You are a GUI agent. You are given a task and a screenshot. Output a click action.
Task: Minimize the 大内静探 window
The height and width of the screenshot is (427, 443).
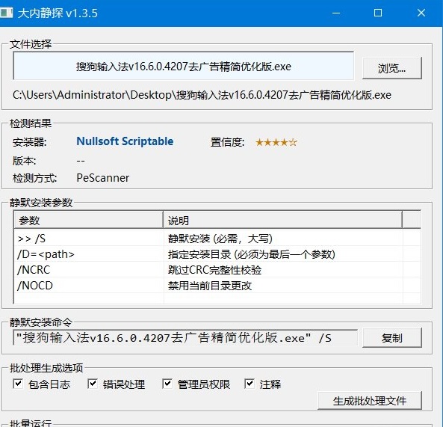[x=336, y=13]
